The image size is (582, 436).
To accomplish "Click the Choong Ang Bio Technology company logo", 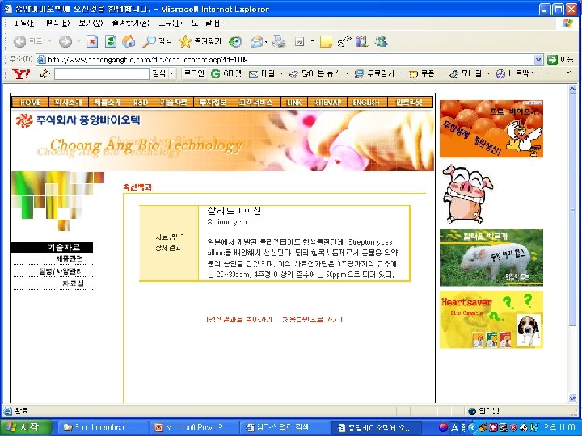I will pos(78,120).
